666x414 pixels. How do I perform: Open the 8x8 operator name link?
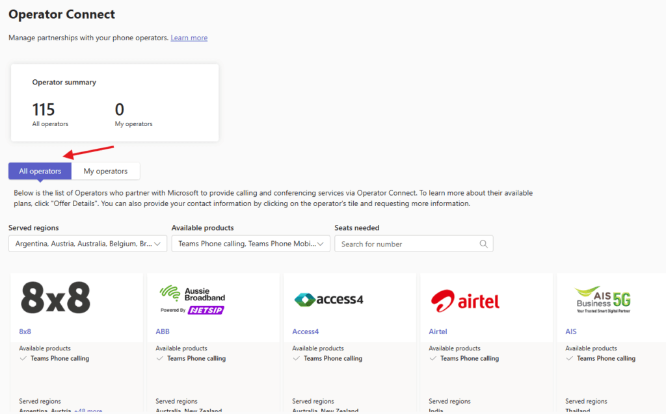pyautogui.click(x=25, y=331)
